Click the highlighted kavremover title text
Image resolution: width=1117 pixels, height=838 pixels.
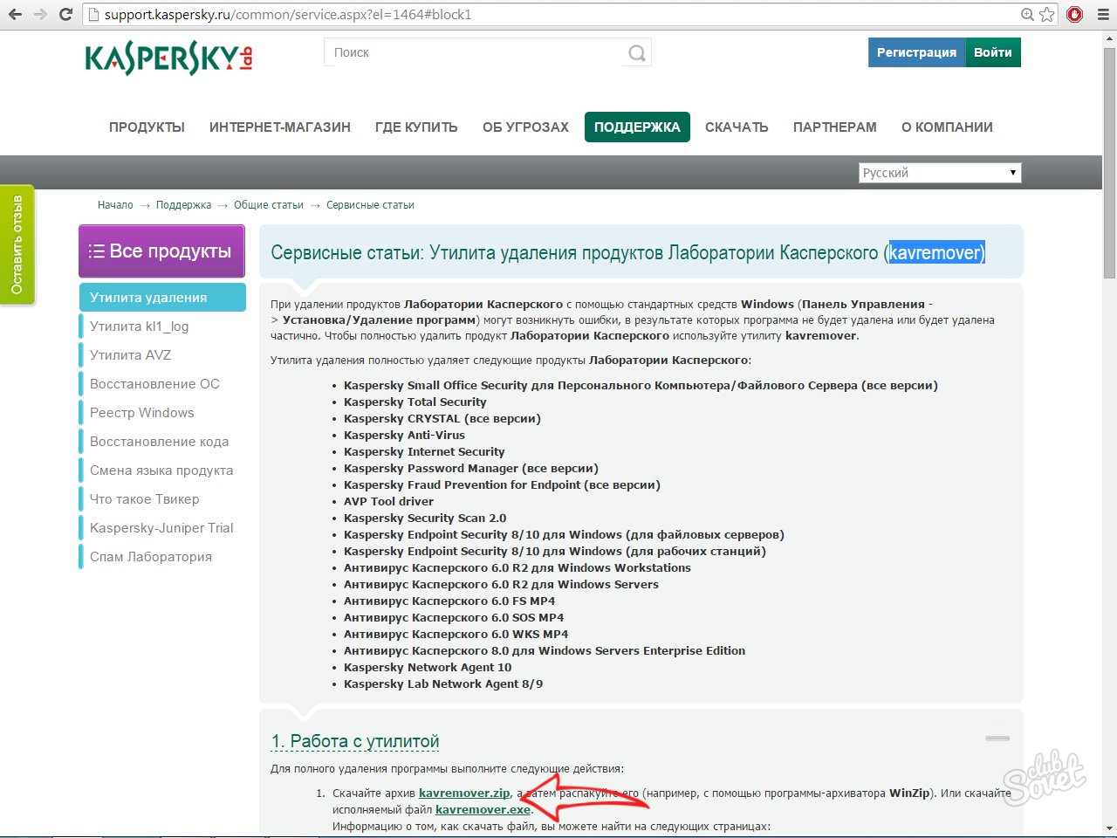point(937,253)
